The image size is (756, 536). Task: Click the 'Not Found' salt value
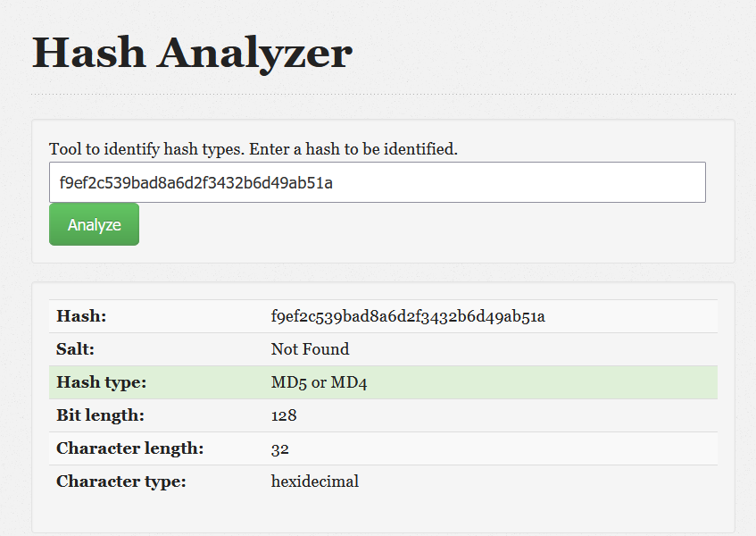(310, 349)
